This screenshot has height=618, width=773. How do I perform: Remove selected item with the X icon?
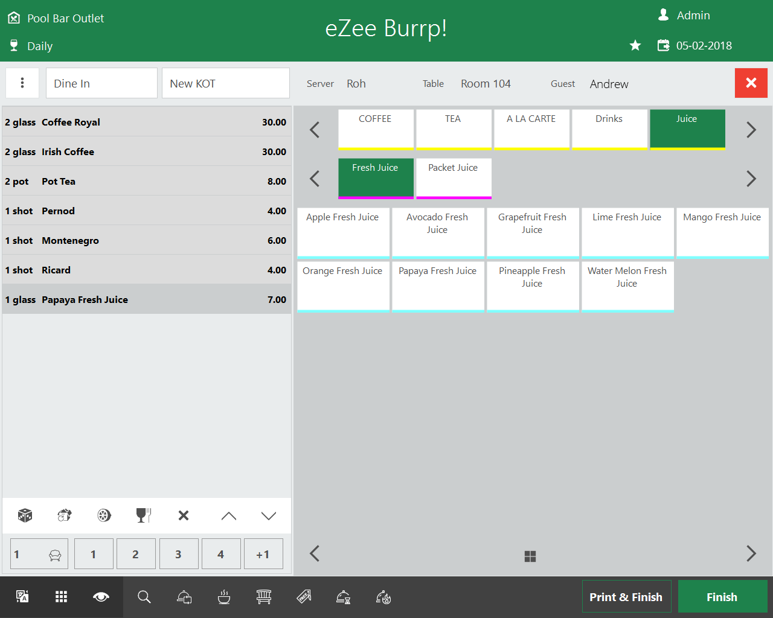pyautogui.click(x=184, y=515)
